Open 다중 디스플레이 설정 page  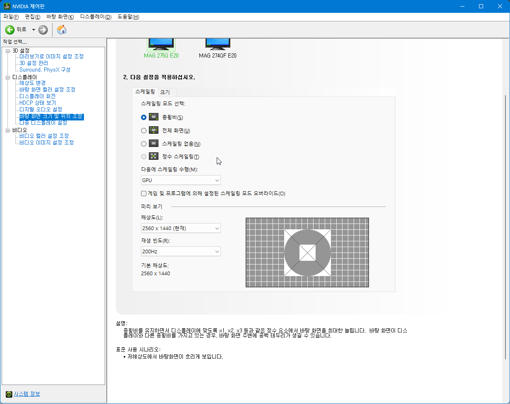(x=43, y=123)
